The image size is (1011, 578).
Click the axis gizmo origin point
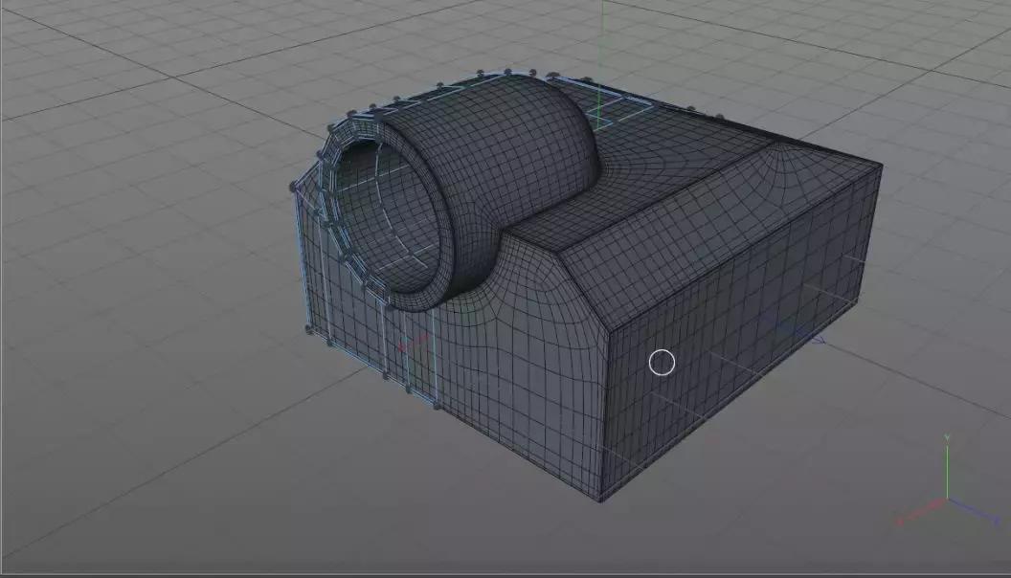point(947,498)
